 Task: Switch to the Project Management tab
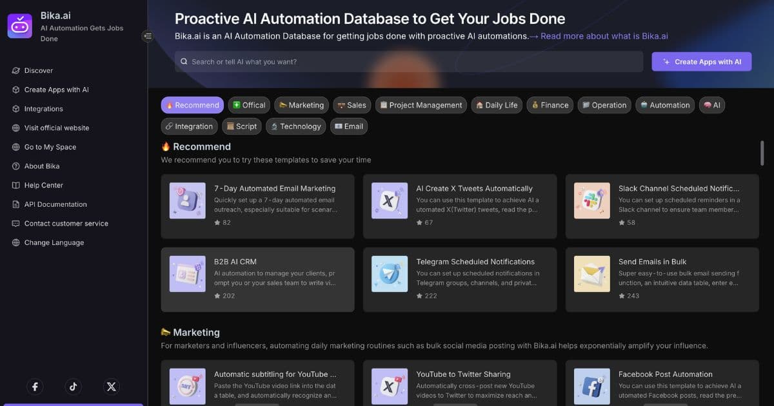click(x=421, y=105)
